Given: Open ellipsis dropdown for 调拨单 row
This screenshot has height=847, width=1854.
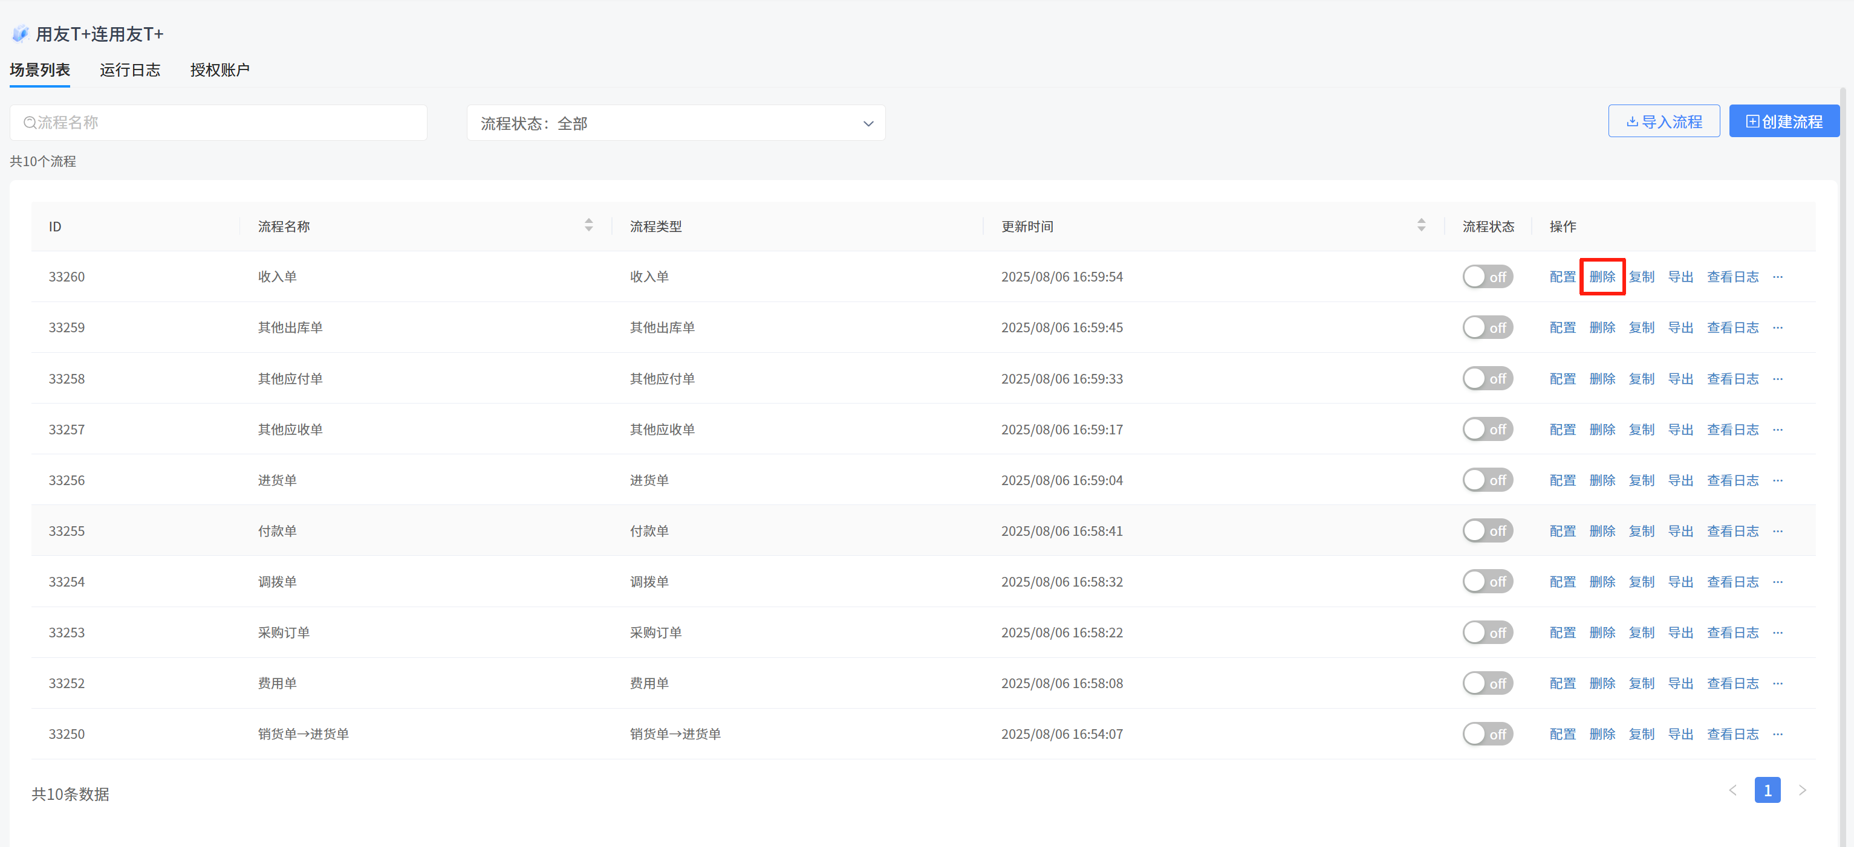Looking at the screenshot, I should pos(1778,582).
